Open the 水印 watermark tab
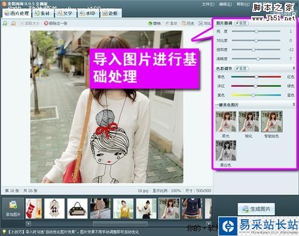The height and width of the screenshot is (236, 299). (x=87, y=13)
